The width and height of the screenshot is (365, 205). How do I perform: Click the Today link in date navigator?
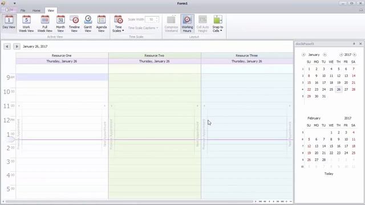click(x=328, y=174)
